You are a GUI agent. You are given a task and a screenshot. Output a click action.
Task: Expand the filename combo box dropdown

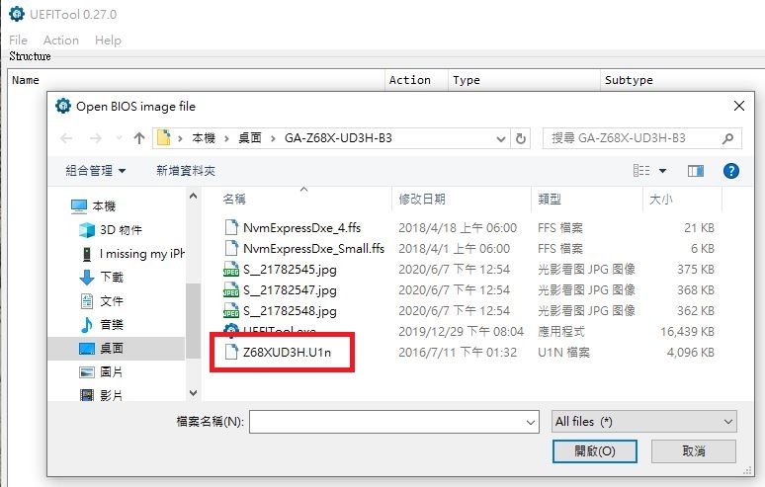(531, 422)
